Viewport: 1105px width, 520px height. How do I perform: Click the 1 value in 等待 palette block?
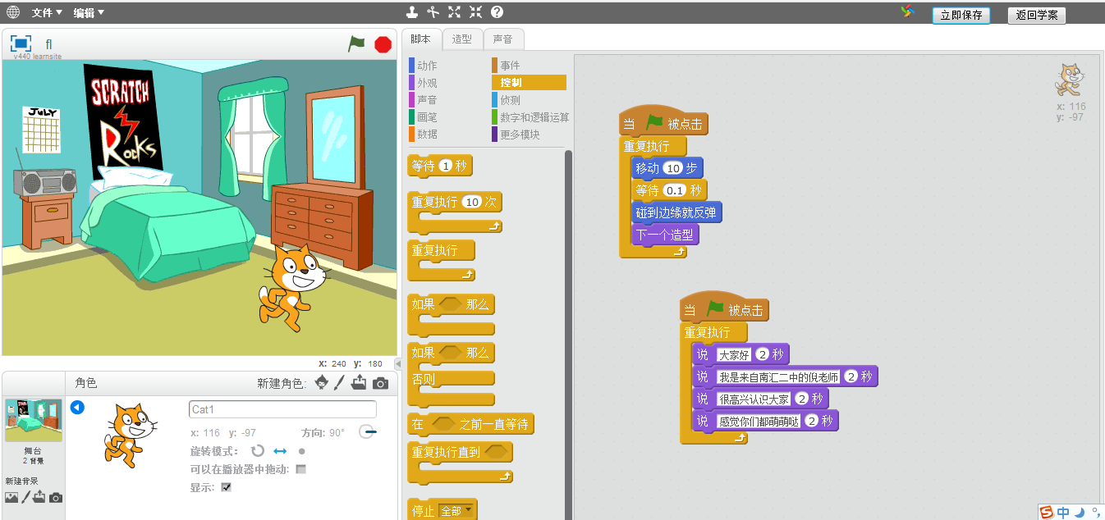pyautogui.click(x=446, y=166)
